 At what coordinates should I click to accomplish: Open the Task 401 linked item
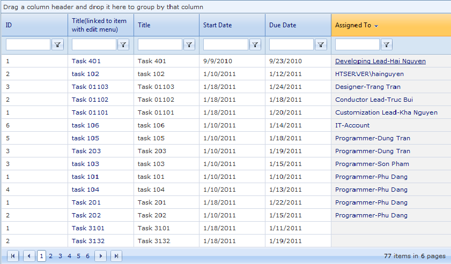click(x=86, y=61)
